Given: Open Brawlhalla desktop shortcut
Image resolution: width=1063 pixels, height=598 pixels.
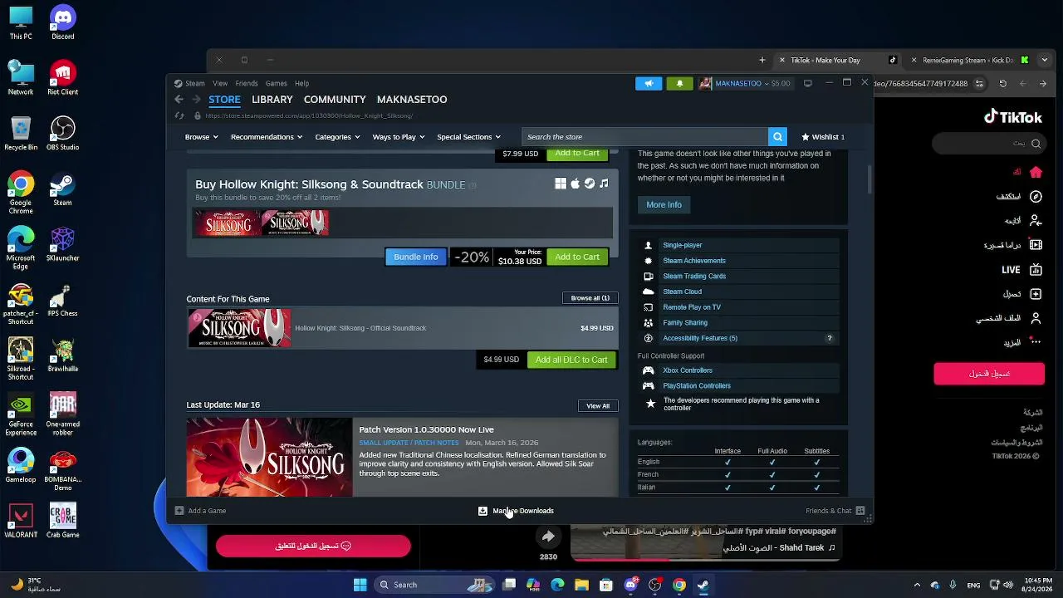Looking at the screenshot, I should [63, 355].
